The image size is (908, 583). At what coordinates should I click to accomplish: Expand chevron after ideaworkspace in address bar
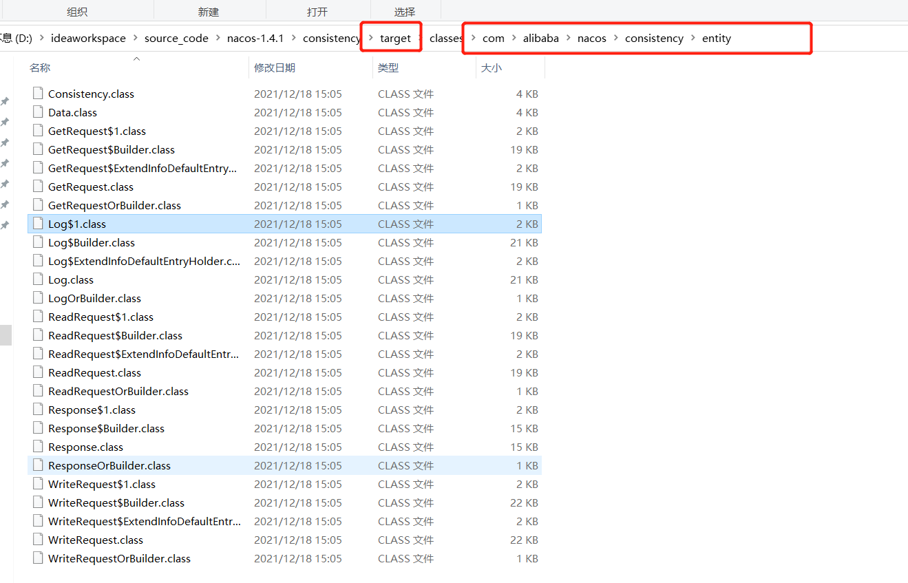(x=135, y=39)
